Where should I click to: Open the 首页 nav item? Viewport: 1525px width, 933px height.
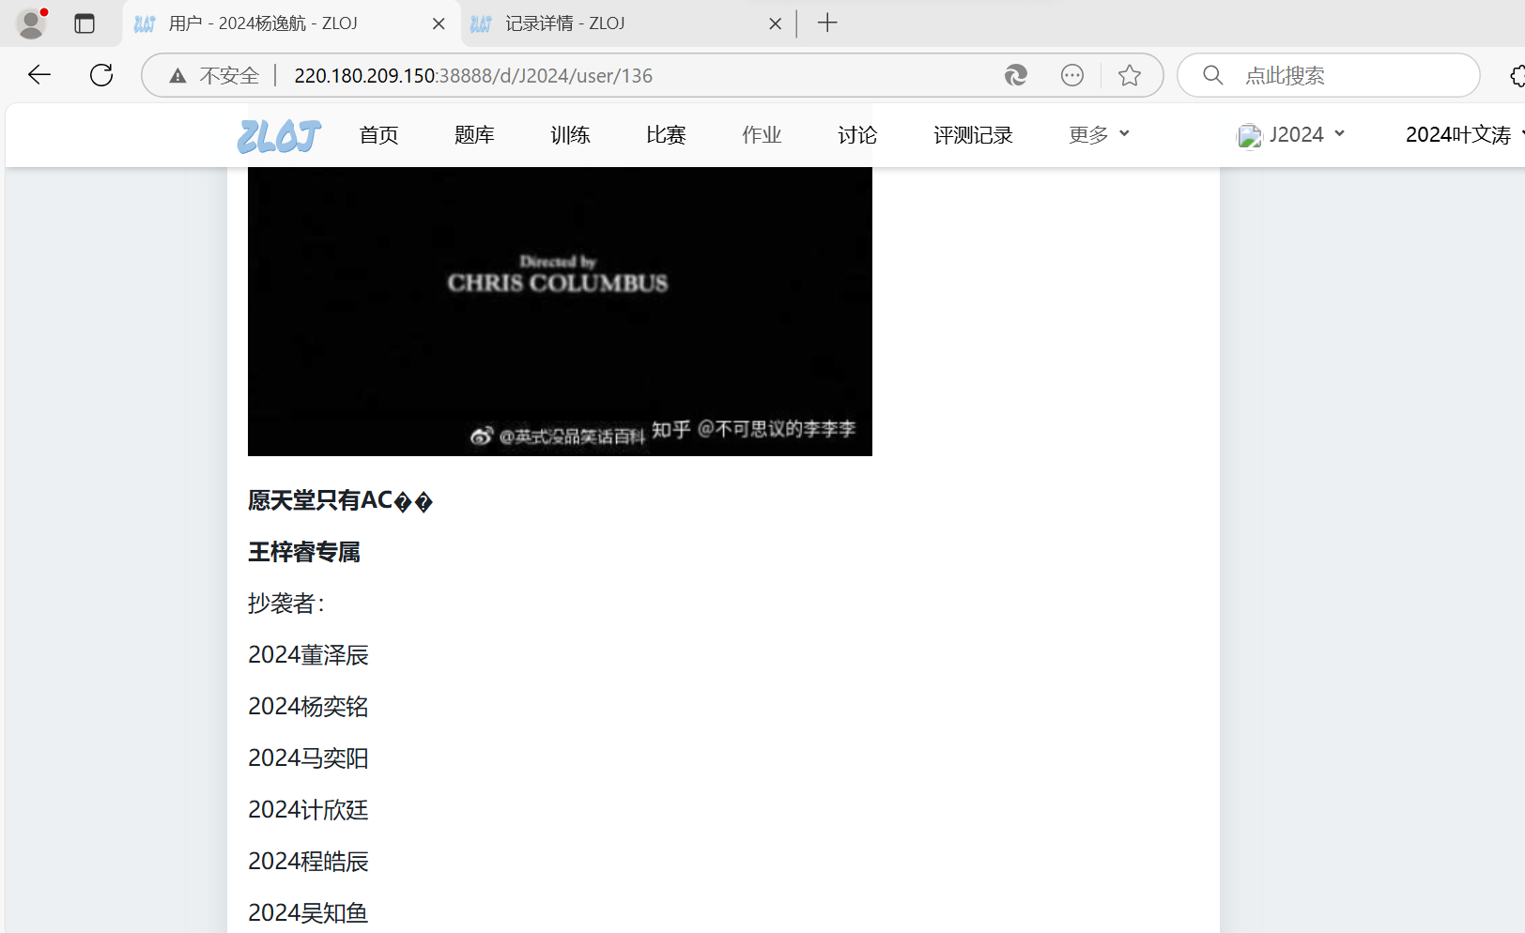click(x=378, y=135)
